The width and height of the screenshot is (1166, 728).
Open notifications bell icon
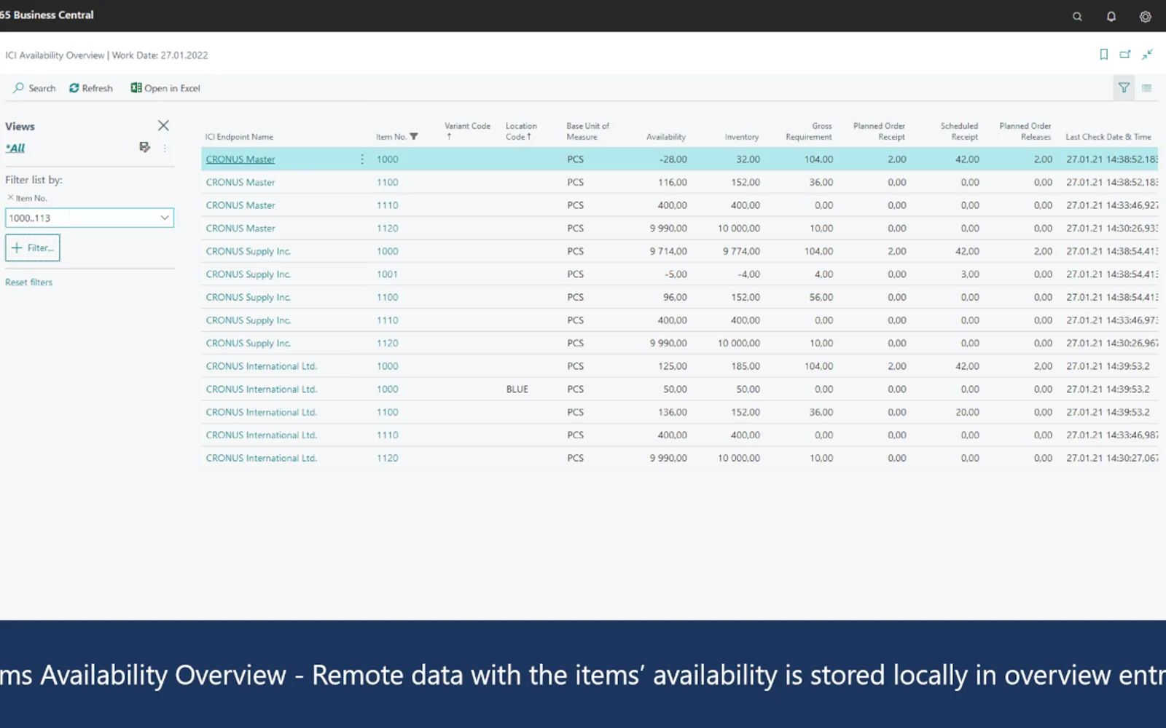(x=1111, y=16)
